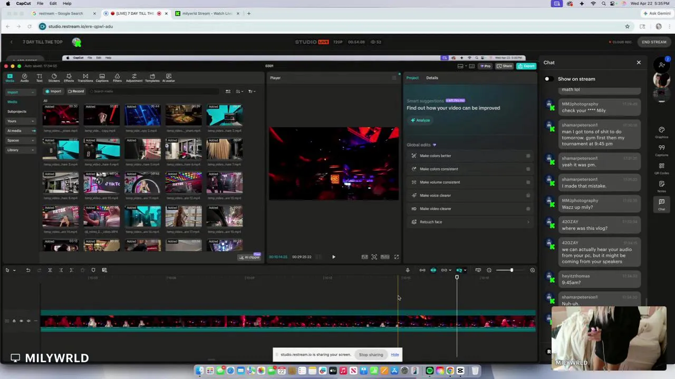Toggle timeline track visibility eye icon
Viewport: 675px width, 379px height.
point(21,321)
